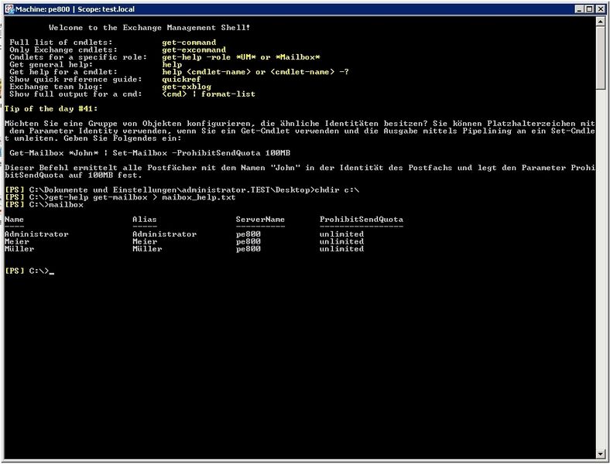Minimize the Exchange Management Shell window

(574, 9)
